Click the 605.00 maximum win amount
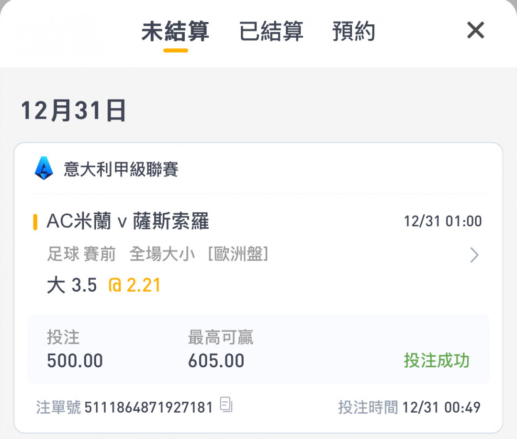 (x=216, y=361)
